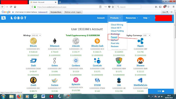Screen dimensions: 176x99
Task: Click the Cardano dotted logo icon
Action: click(x=76, y=61)
